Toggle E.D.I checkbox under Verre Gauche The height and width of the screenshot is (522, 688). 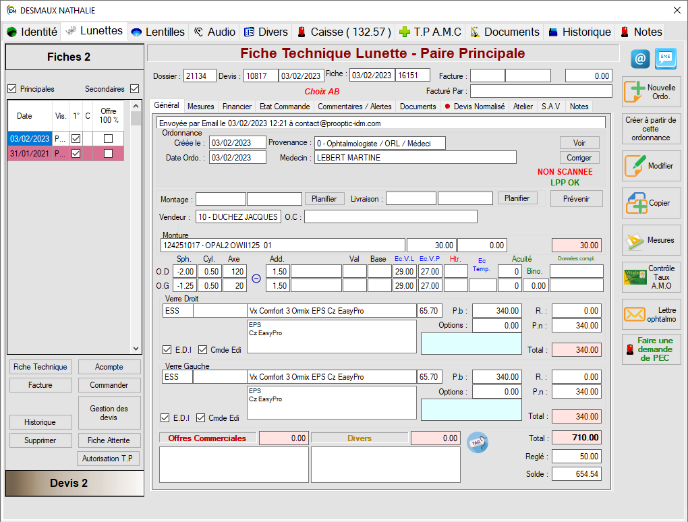(165, 417)
